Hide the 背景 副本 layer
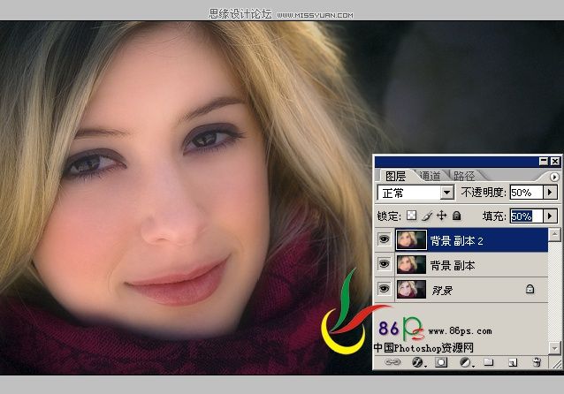 tap(384, 263)
